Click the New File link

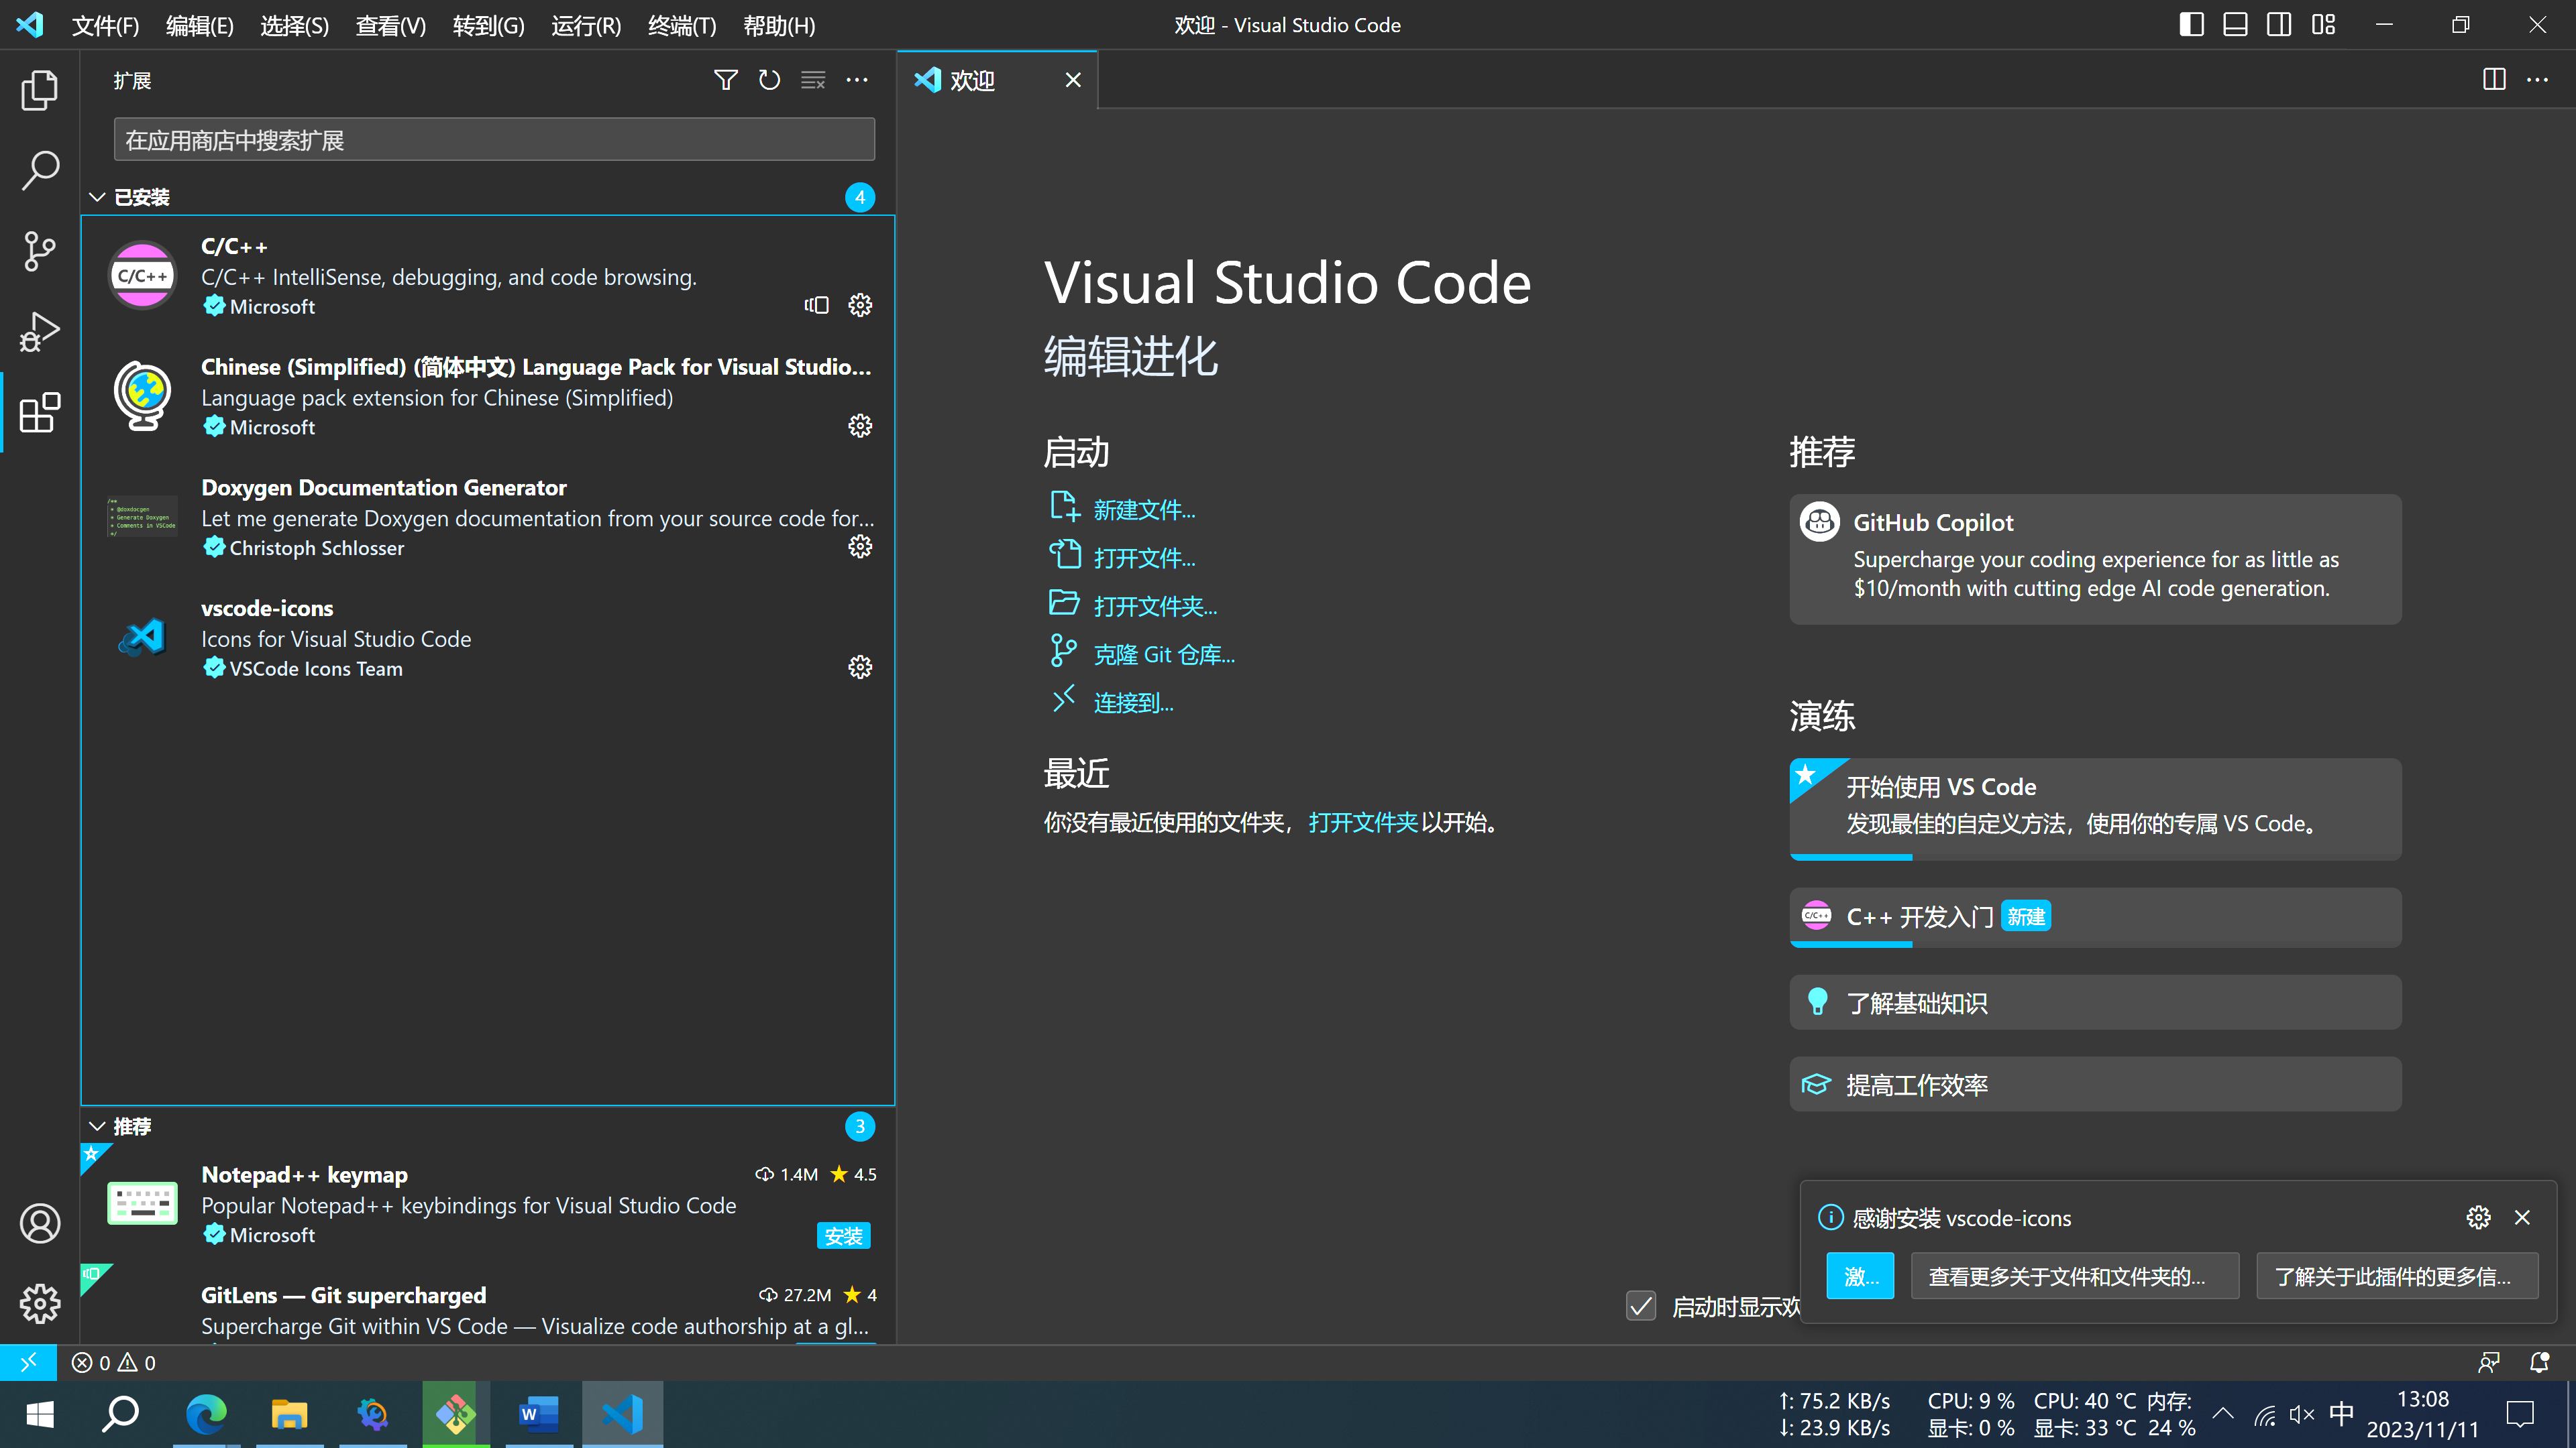(x=1144, y=509)
